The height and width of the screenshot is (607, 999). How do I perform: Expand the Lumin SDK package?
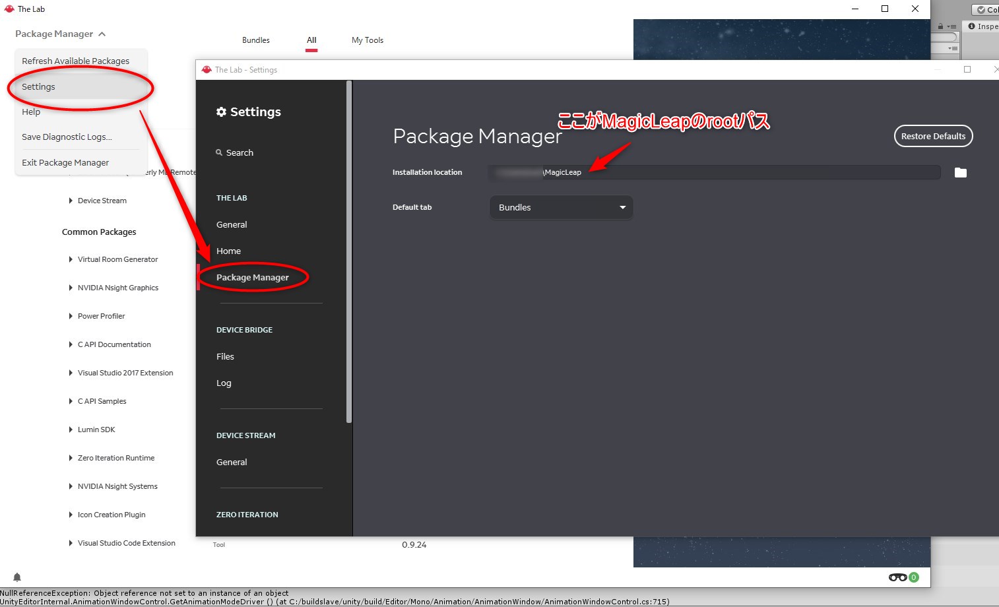pos(71,430)
